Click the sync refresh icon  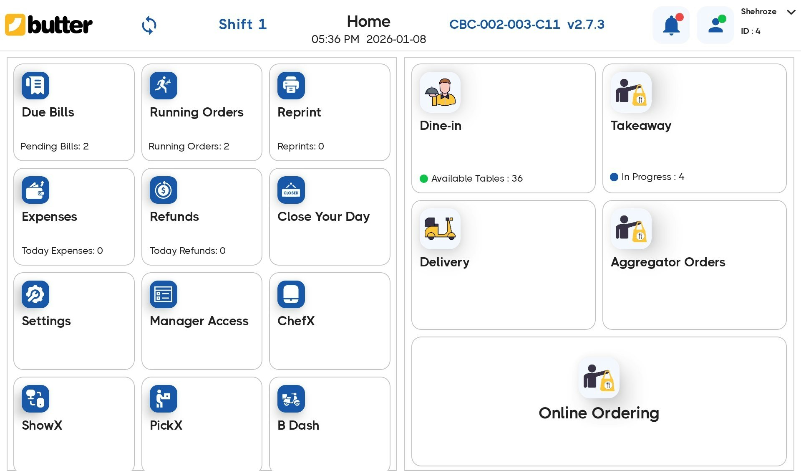point(149,25)
